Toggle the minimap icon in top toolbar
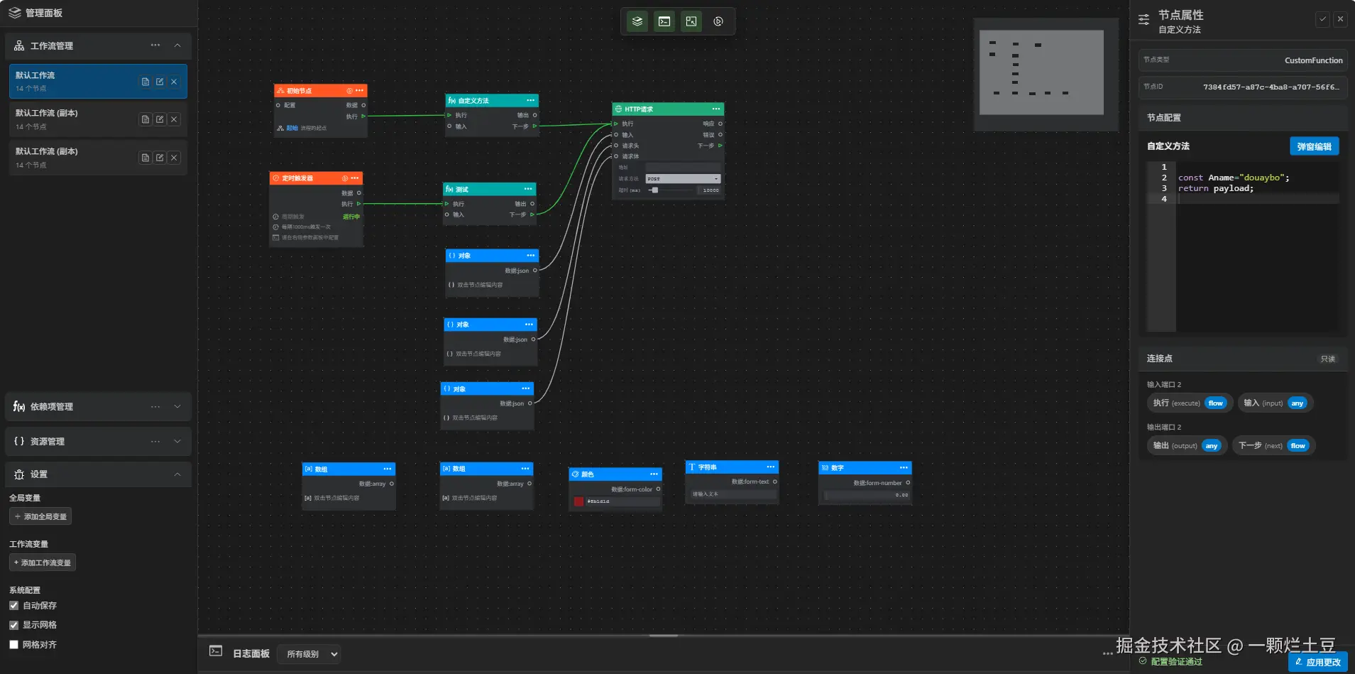1355x674 pixels. pos(691,21)
